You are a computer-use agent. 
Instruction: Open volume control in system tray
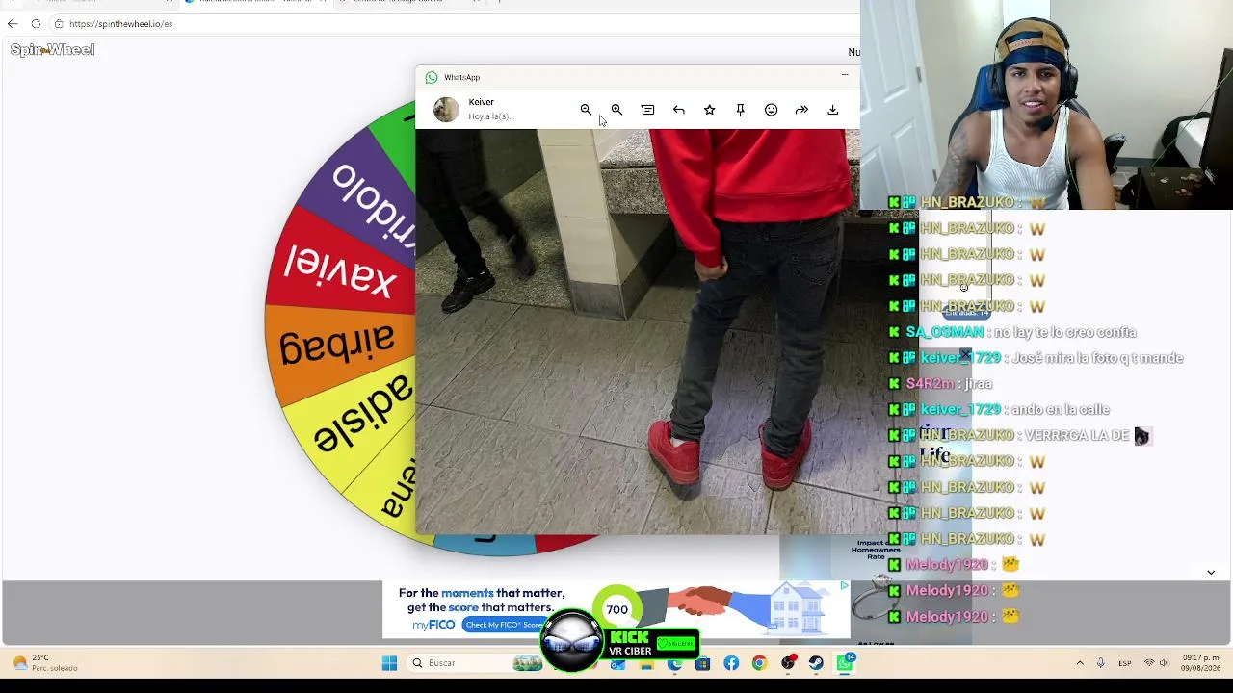pyautogui.click(x=1164, y=663)
